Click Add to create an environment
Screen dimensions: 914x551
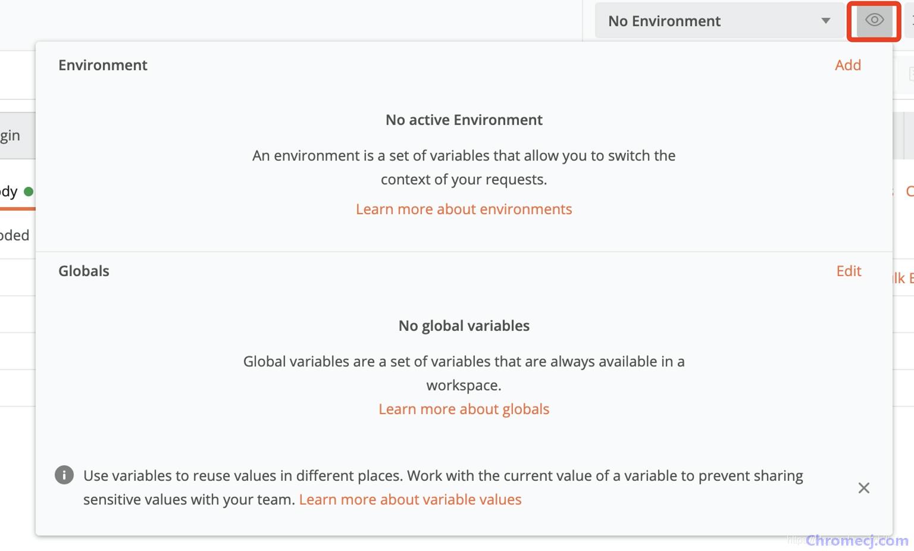point(847,65)
